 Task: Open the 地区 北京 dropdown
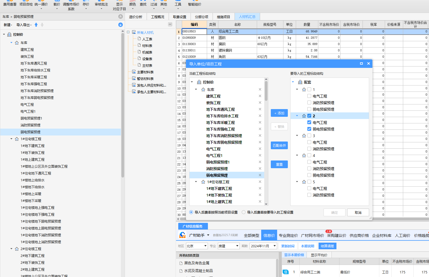pyautogui.click(x=197, y=246)
